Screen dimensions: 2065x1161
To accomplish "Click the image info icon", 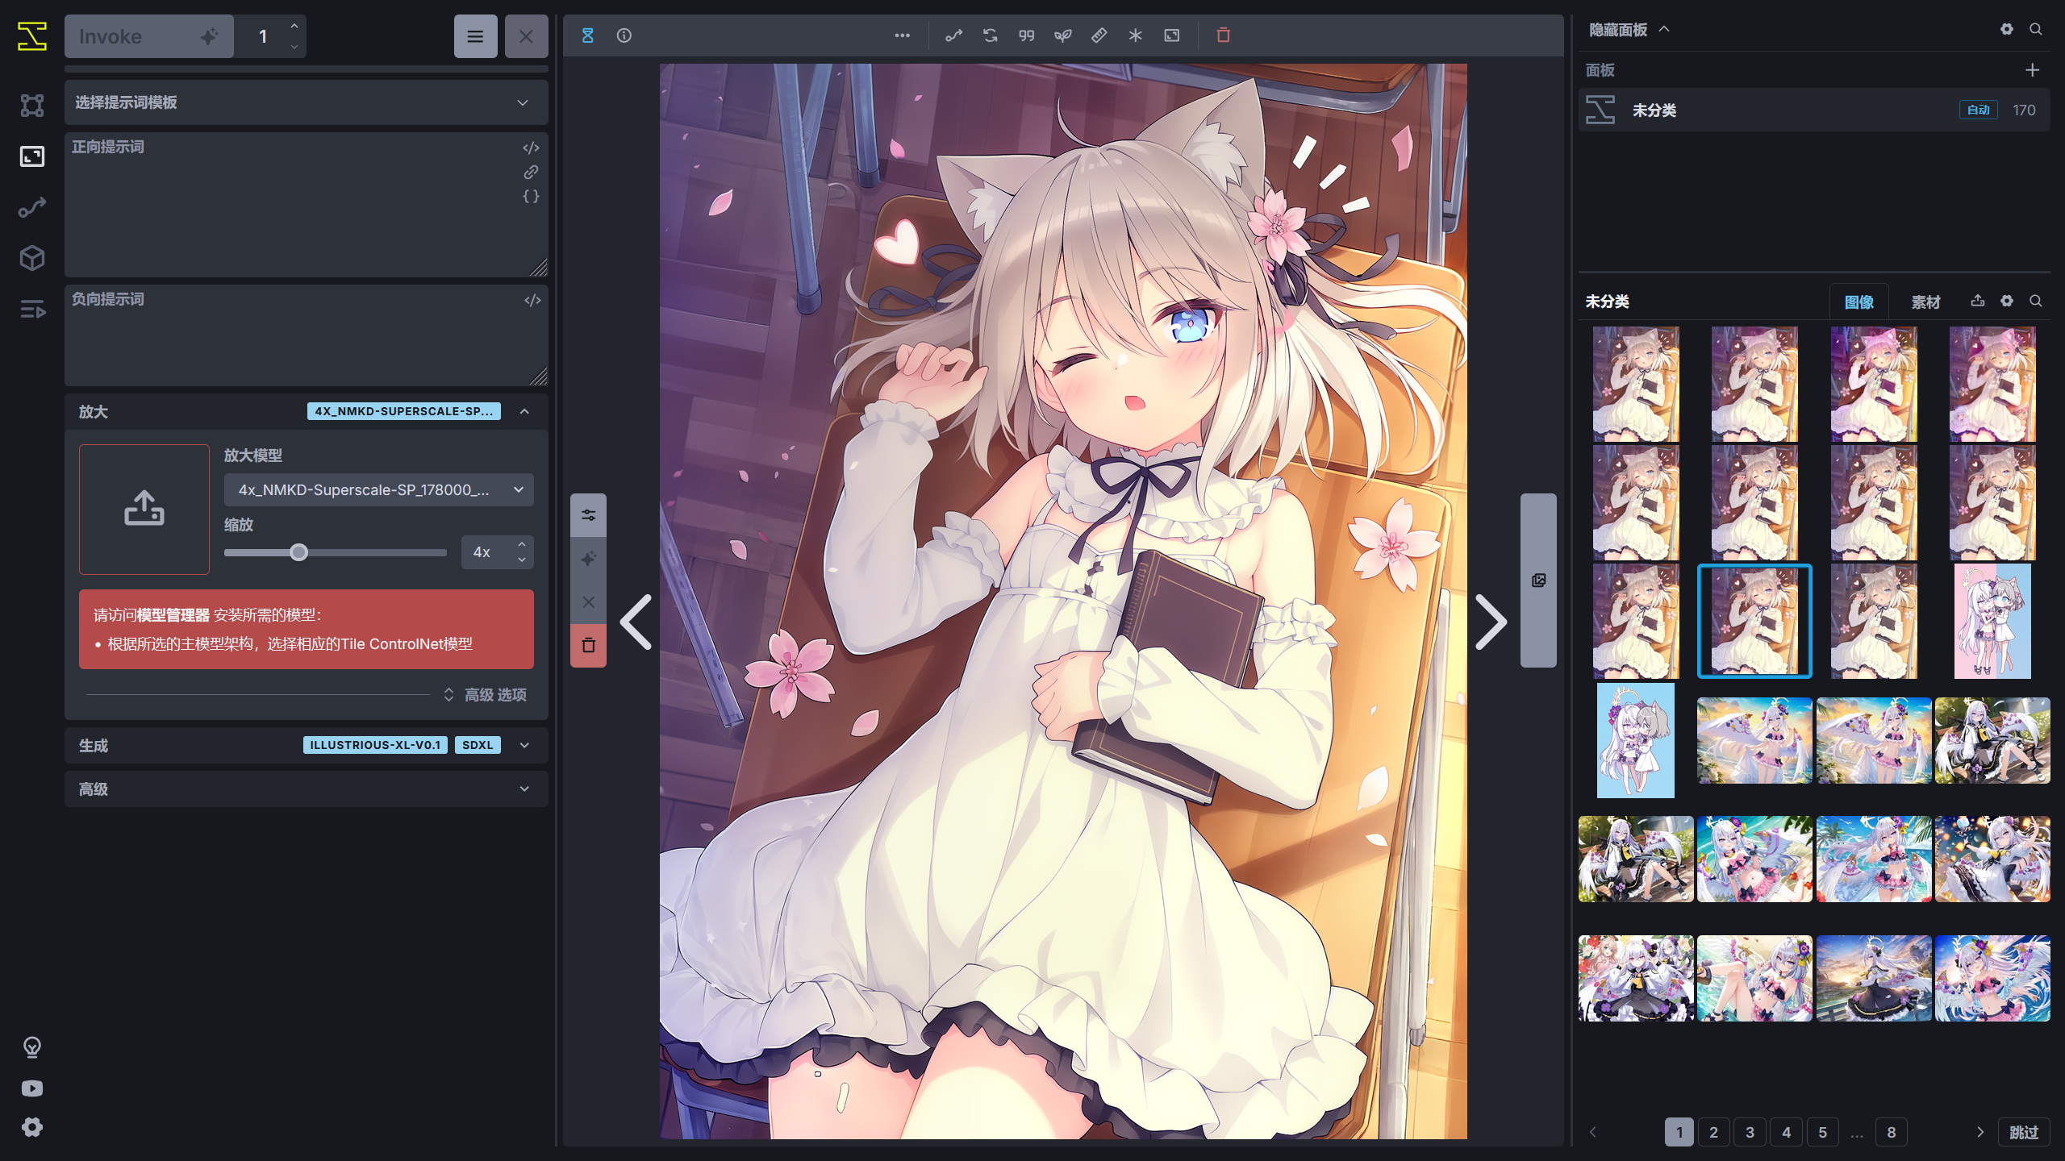I will click(624, 35).
